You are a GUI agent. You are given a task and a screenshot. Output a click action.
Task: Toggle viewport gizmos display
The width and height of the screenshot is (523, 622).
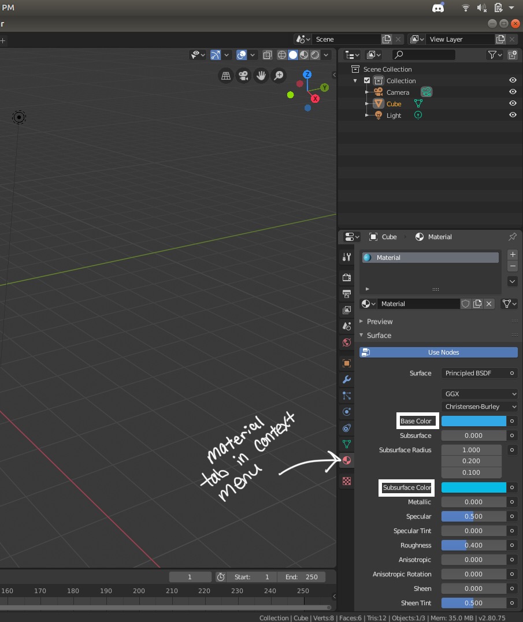216,55
